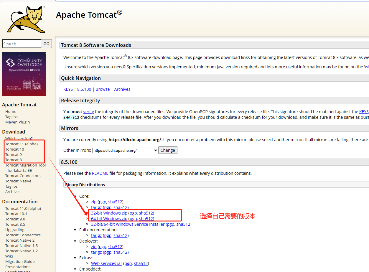Open sha512 for Web services jar
Screen dimensions: 369x272
(x=141, y=263)
